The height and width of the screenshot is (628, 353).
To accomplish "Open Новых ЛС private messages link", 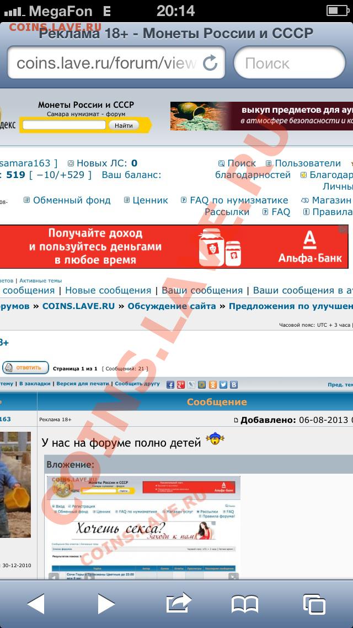I will (x=107, y=164).
